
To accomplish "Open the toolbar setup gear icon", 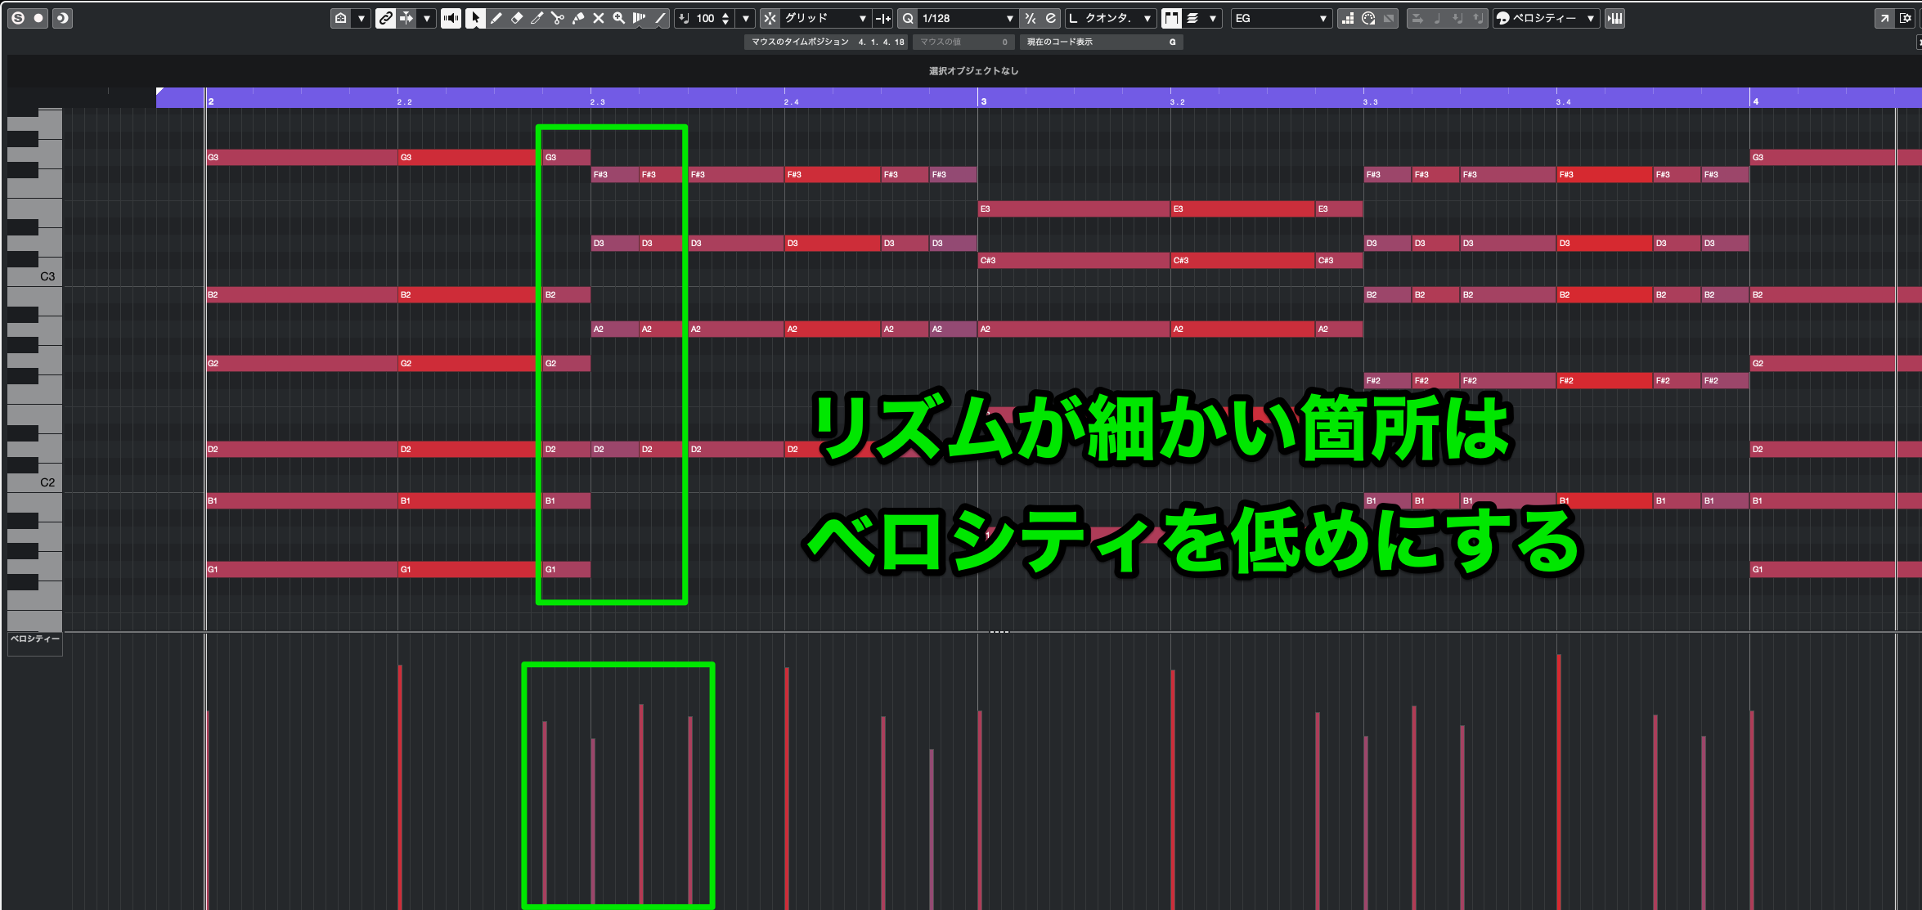I will [x=1906, y=18].
